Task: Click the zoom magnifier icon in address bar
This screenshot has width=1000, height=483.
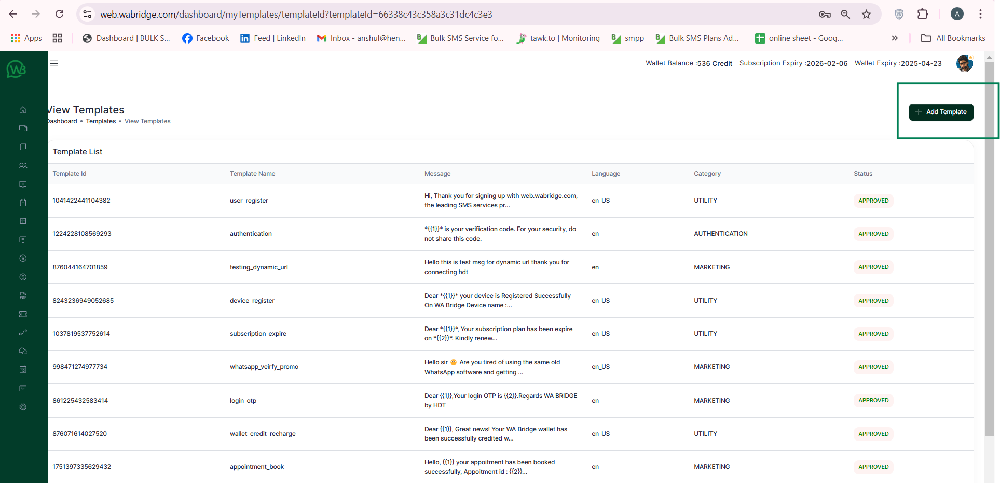Action: point(845,14)
